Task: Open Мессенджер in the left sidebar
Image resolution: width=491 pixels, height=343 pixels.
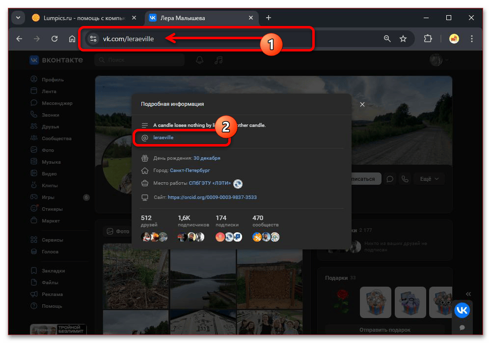Action: [57, 103]
